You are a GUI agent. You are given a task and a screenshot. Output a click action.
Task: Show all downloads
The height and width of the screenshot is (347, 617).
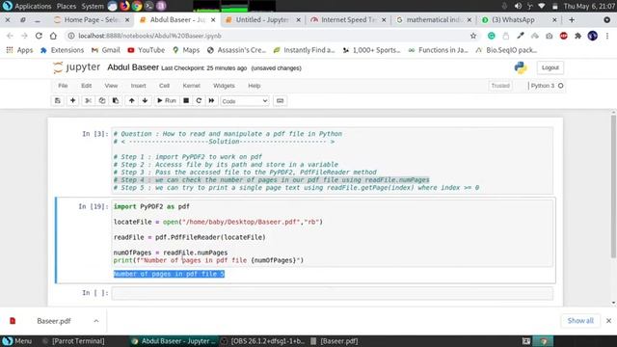coord(580,321)
